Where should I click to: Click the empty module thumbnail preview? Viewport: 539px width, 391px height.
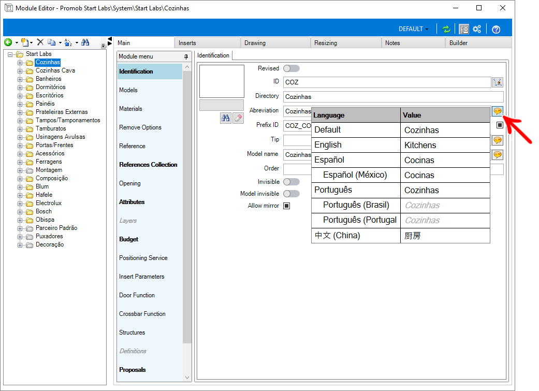coord(222,81)
